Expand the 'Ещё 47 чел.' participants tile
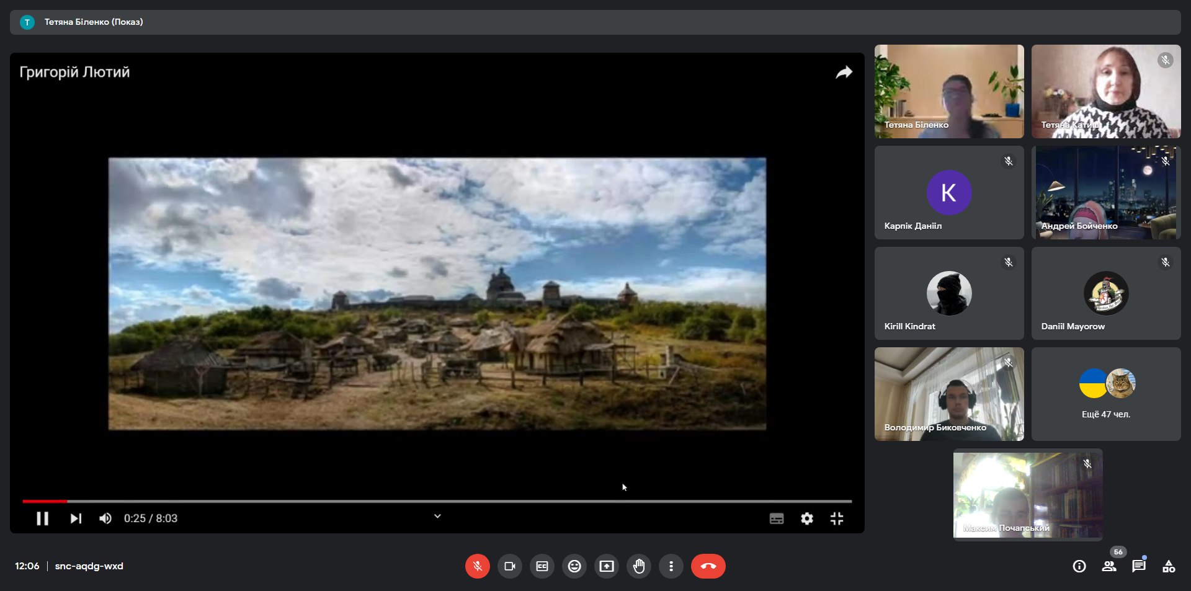The width and height of the screenshot is (1191, 591). (1106, 394)
